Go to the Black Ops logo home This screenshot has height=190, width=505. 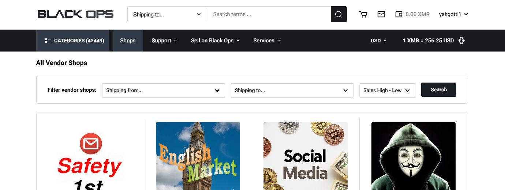coord(76,14)
